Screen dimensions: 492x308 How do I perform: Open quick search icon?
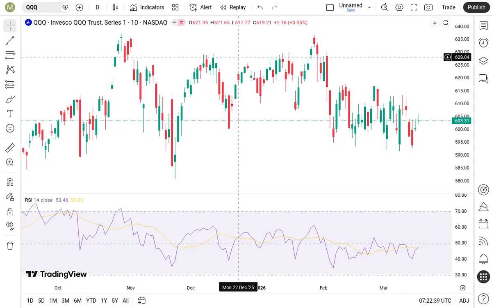385,7
